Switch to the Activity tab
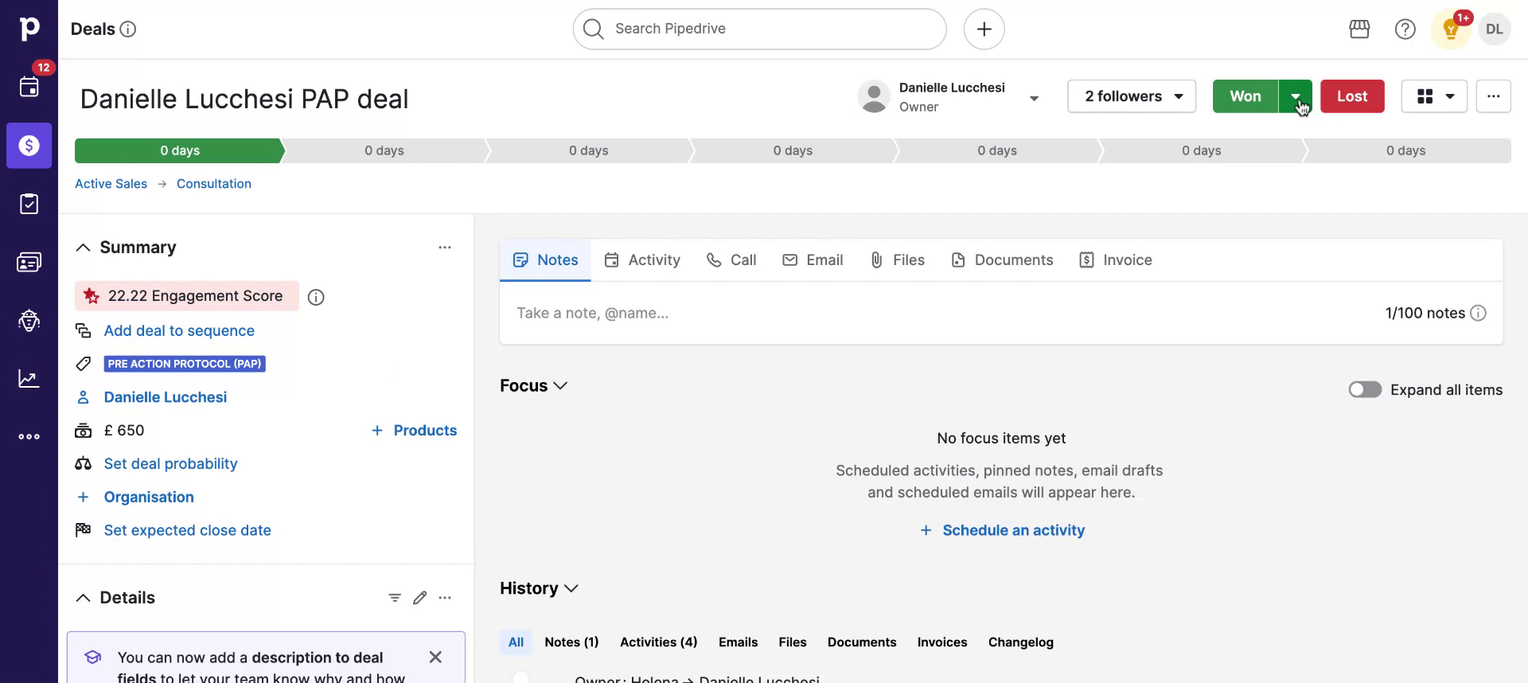Image resolution: width=1528 pixels, height=683 pixels. point(641,260)
